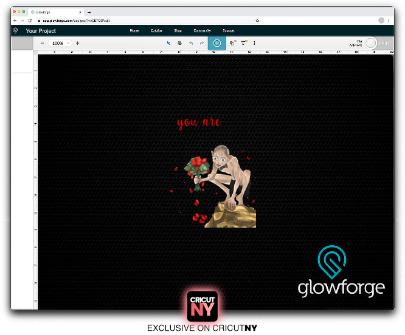Select the 'you are' red text artwork

(199, 123)
